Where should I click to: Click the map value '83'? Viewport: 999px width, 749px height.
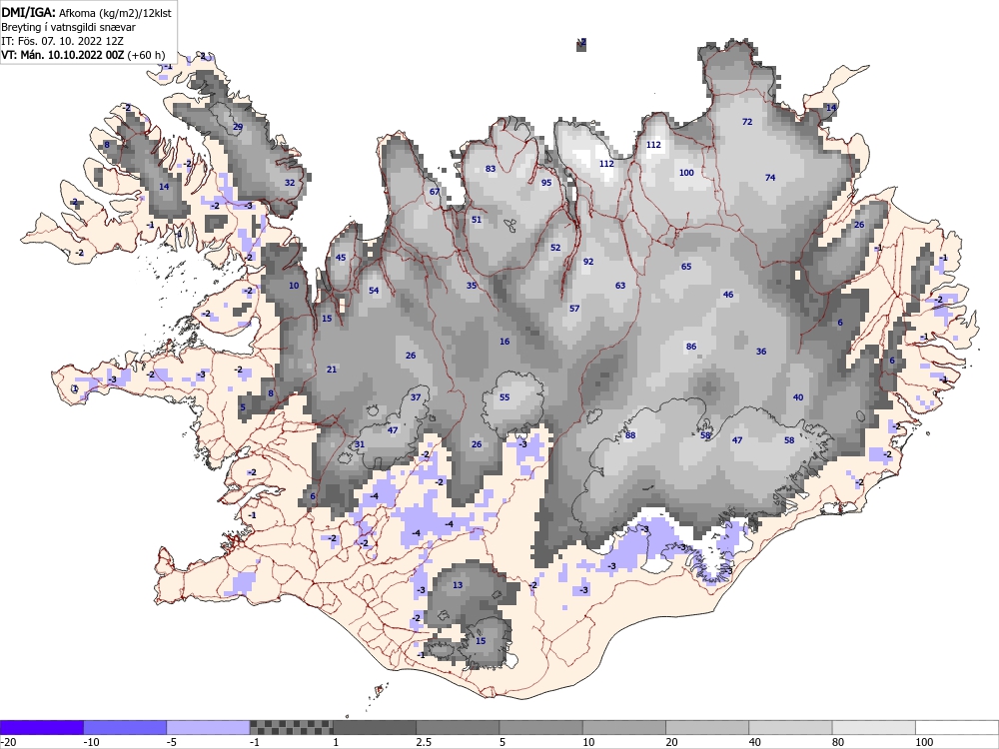[490, 169]
